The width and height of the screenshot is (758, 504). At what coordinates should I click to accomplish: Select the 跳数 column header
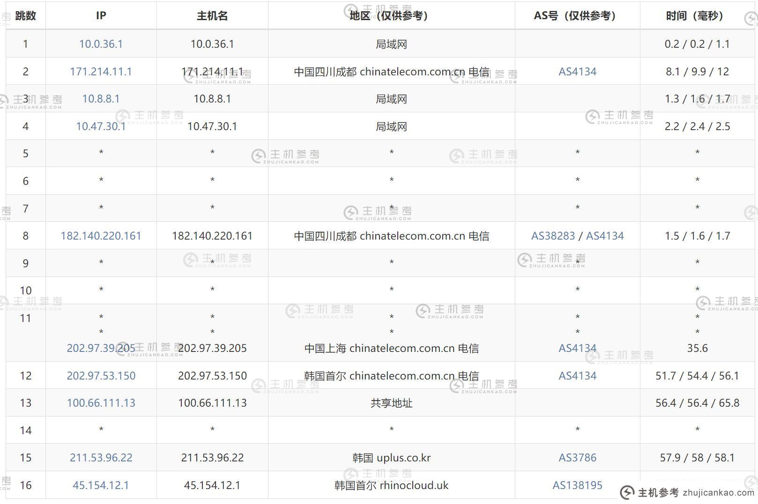click(x=25, y=15)
